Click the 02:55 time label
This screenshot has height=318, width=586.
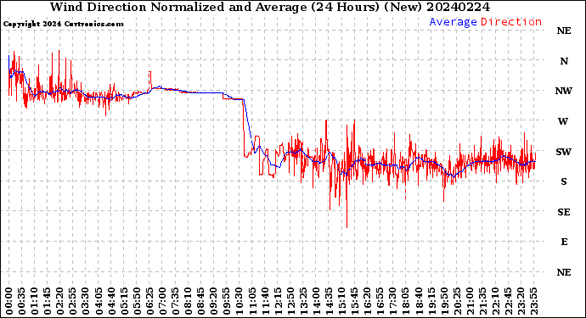click(x=73, y=301)
